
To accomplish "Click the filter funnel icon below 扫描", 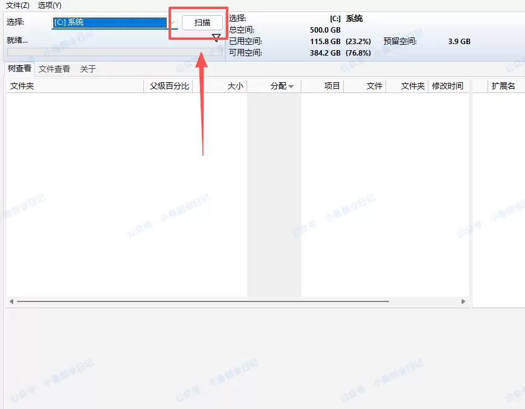I will click(x=216, y=37).
